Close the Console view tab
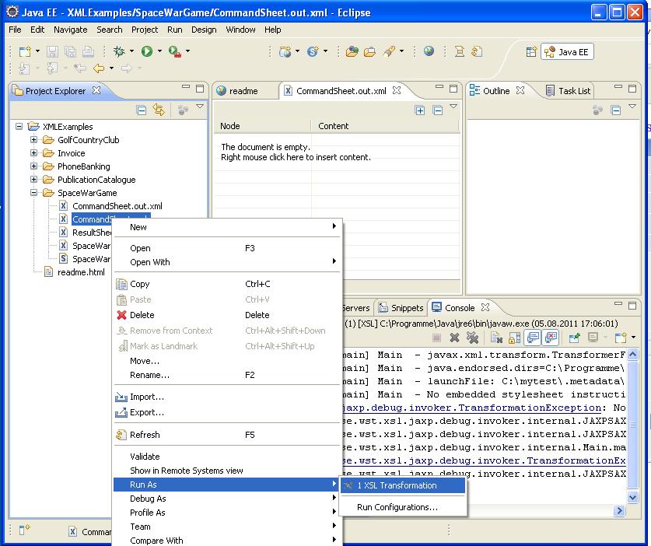Viewport: 651px width, 546px height. 485,307
